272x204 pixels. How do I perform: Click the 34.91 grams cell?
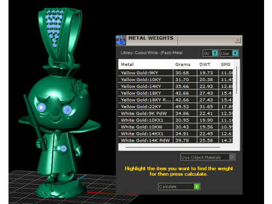click(185, 134)
